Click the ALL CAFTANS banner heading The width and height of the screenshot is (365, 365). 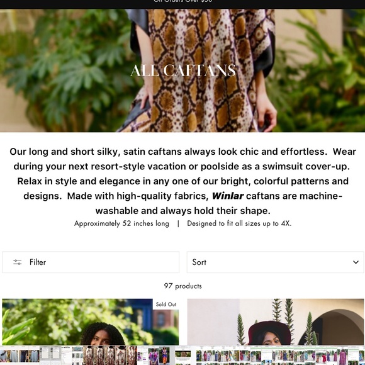[183, 70]
